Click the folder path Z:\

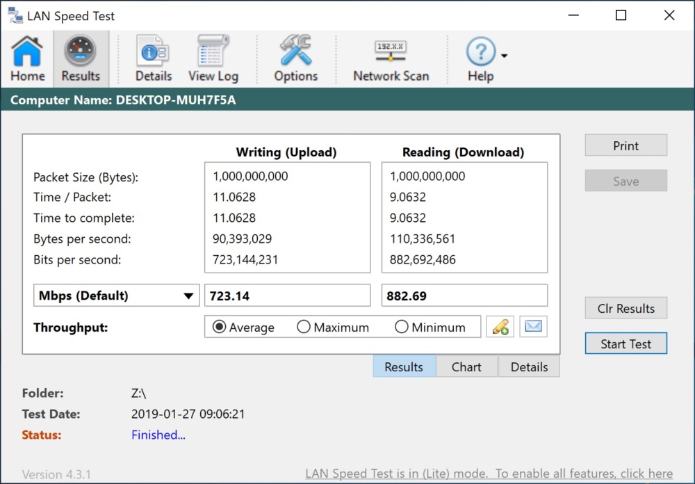[139, 393]
